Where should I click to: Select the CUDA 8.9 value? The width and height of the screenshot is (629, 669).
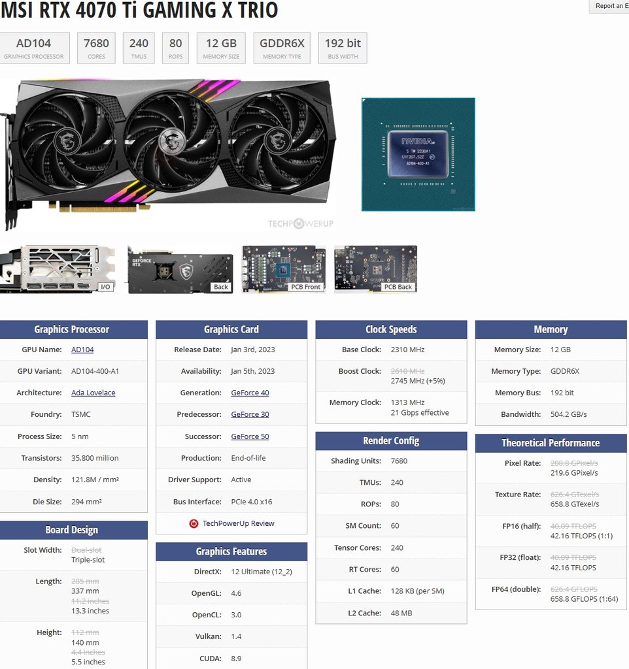[x=236, y=659]
